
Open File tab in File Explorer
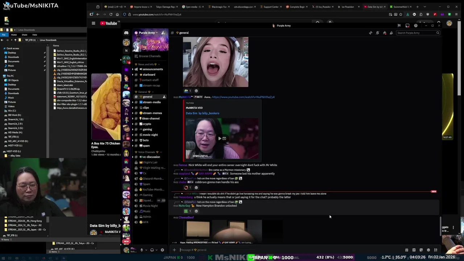[x=4, y=35]
